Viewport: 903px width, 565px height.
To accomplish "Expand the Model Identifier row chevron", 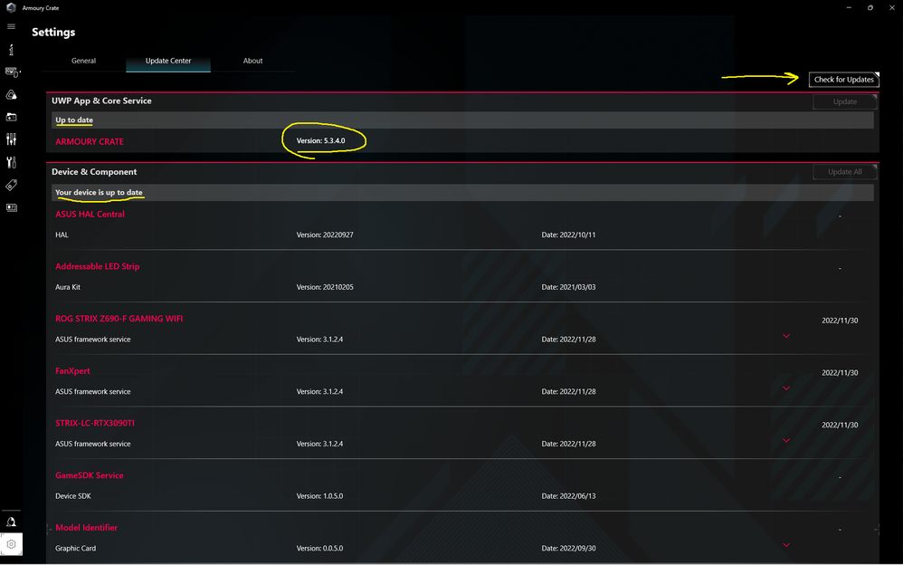I will point(786,545).
